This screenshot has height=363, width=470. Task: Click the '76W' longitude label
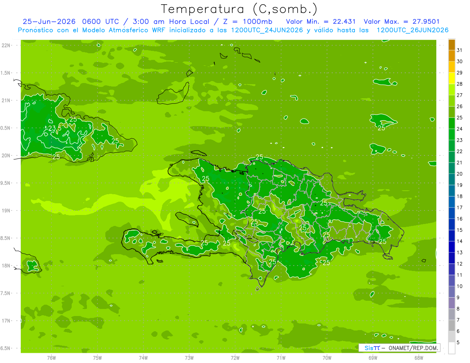tap(51, 358)
